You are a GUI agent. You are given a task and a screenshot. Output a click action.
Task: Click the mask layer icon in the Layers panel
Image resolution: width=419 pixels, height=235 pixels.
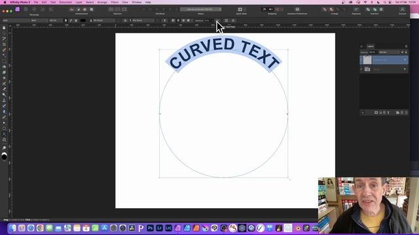[x=376, y=112]
